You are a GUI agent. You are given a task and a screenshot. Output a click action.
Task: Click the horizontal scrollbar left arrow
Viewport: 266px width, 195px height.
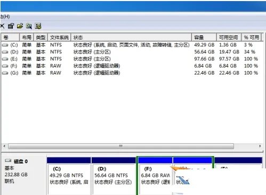pyautogui.click(x=4, y=146)
